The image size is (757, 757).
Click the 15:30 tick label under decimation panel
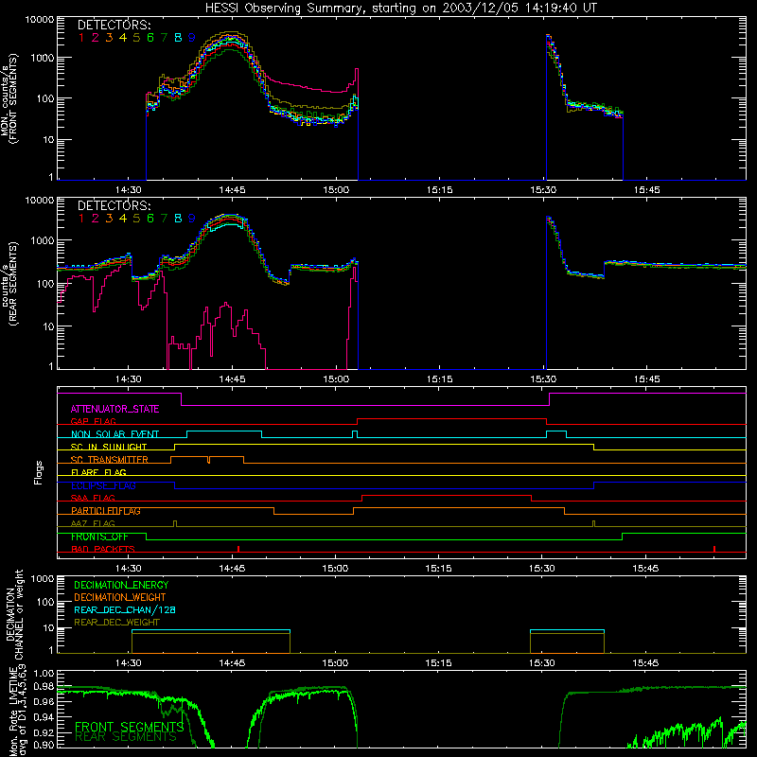coord(541,663)
